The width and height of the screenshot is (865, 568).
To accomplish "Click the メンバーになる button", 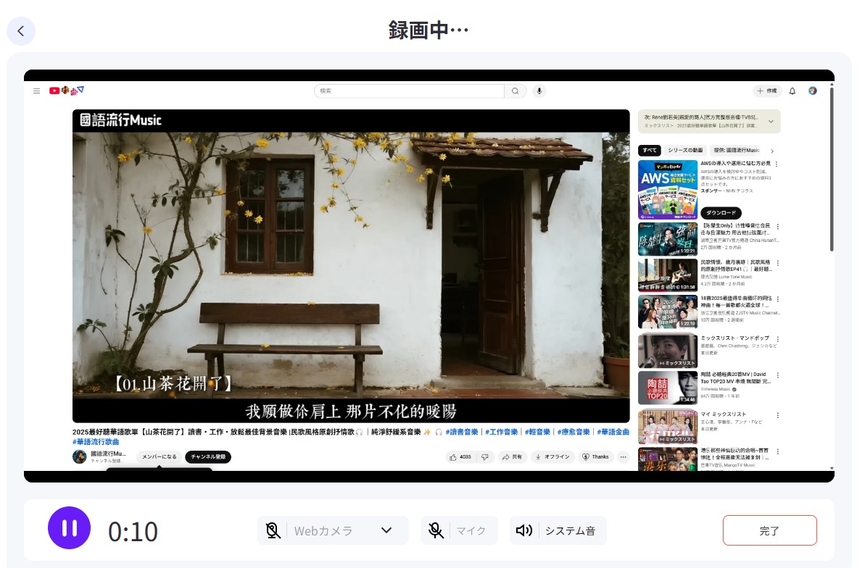I will pyautogui.click(x=160, y=456).
